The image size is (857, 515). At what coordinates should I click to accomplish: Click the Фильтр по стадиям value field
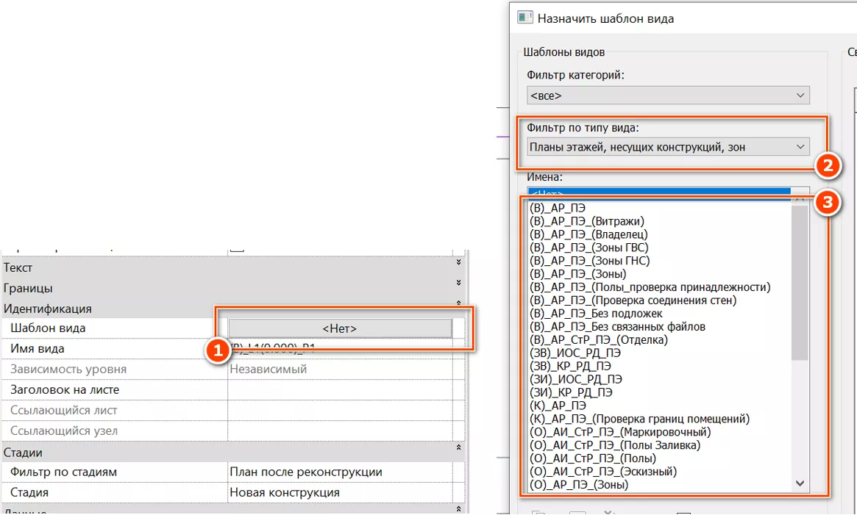[340, 472]
